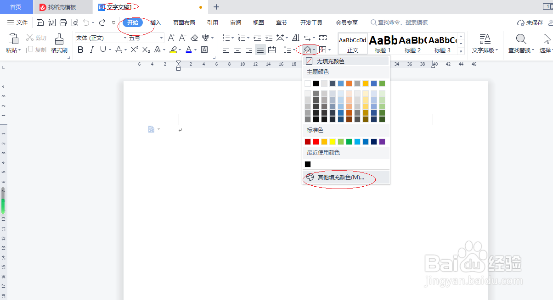Click the Clear Formatting eraser icon

coord(195,38)
